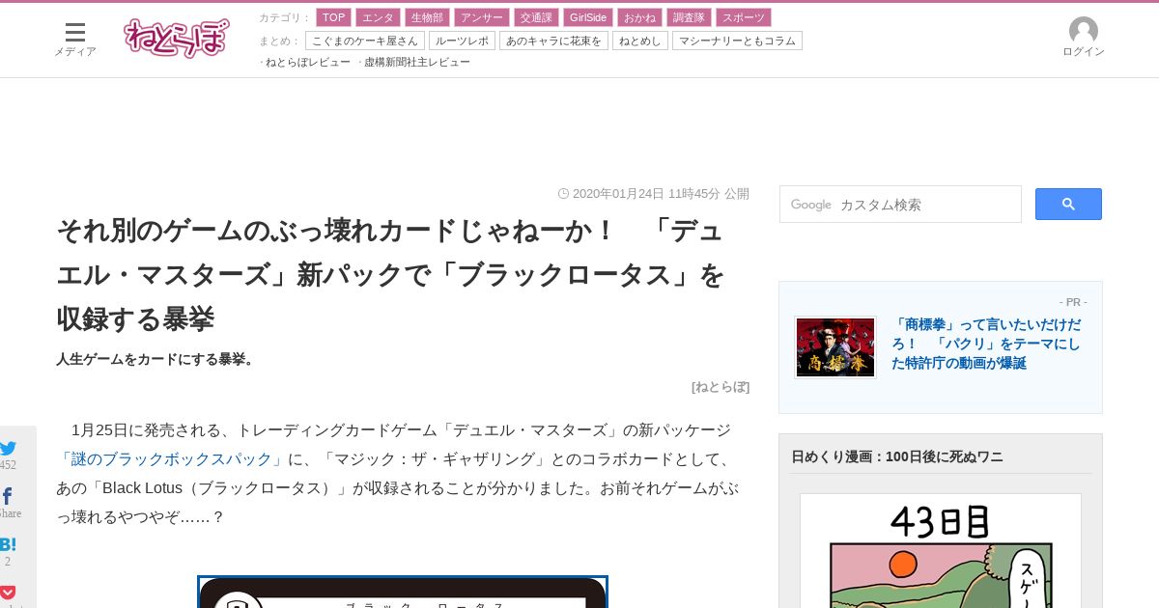Image resolution: width=1159 pixels, height=608 pixels.
Task: Open the 調査隊 category tab
Action: coord(689,17)
